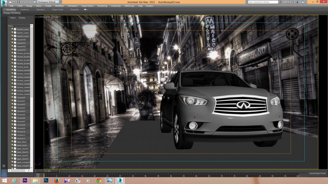Click the Undo arrow icon

coord(23,2)
